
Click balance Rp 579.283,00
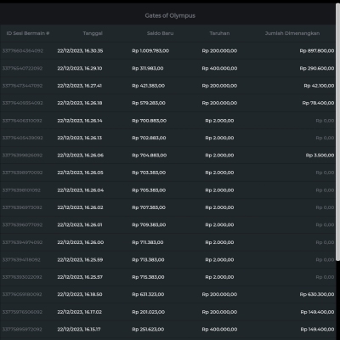pos(149,103)
